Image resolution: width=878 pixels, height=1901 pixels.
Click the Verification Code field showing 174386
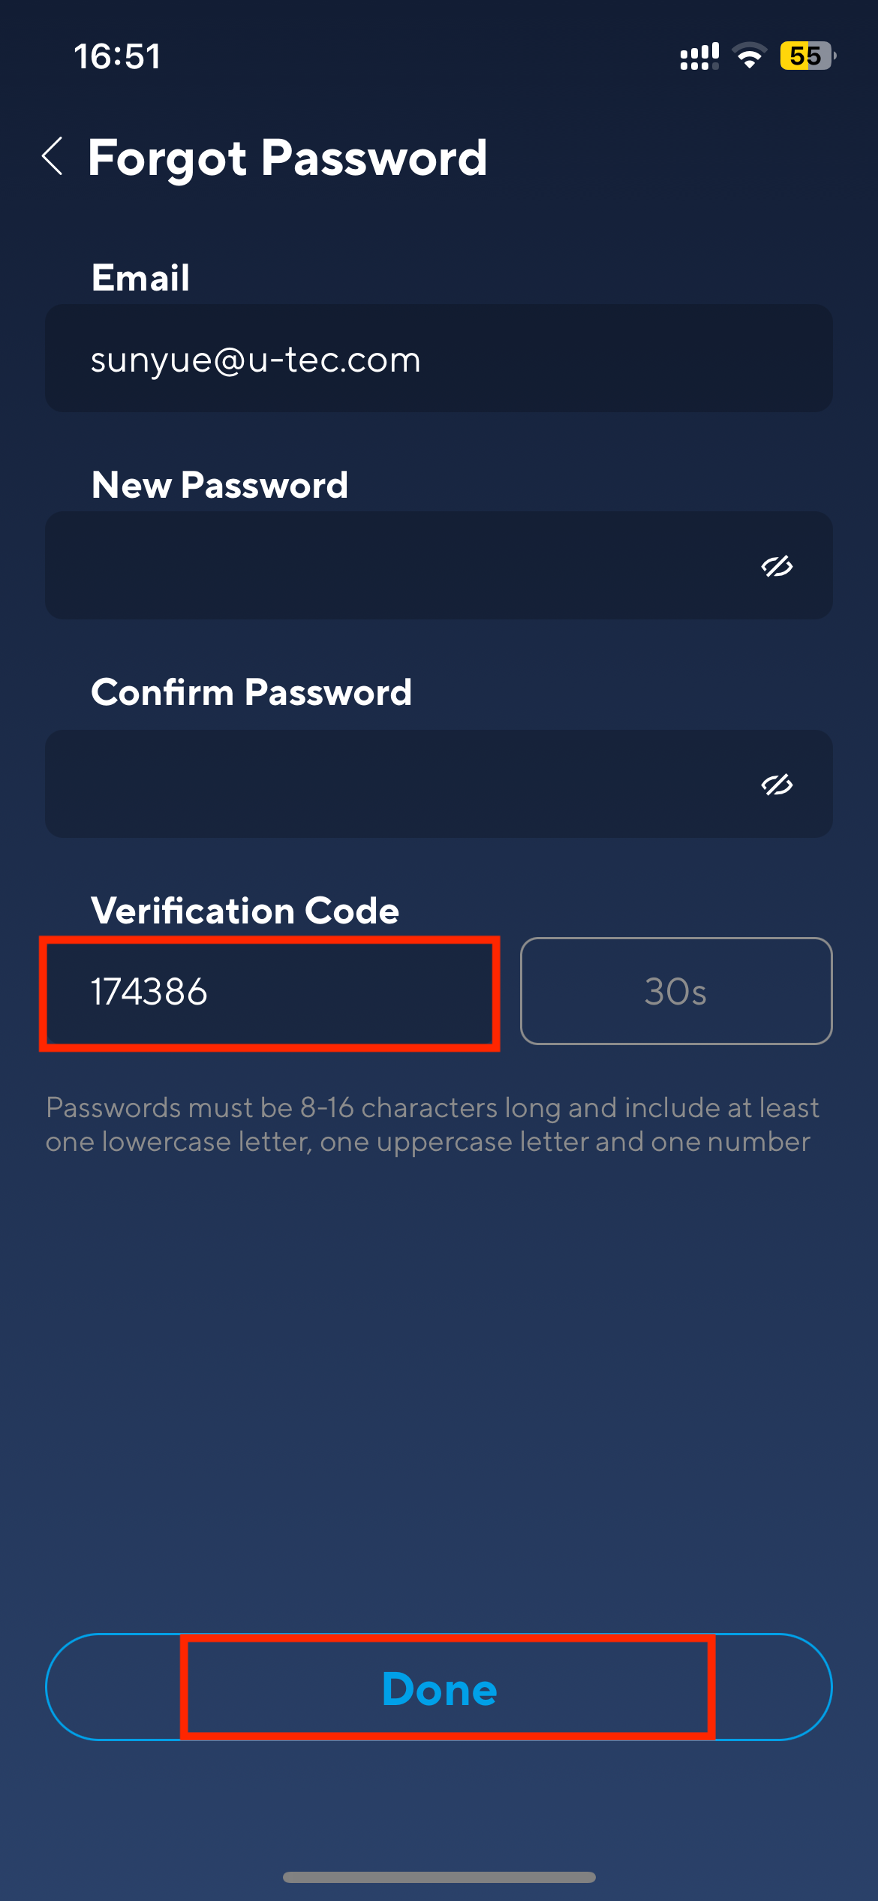pos(269,992)
